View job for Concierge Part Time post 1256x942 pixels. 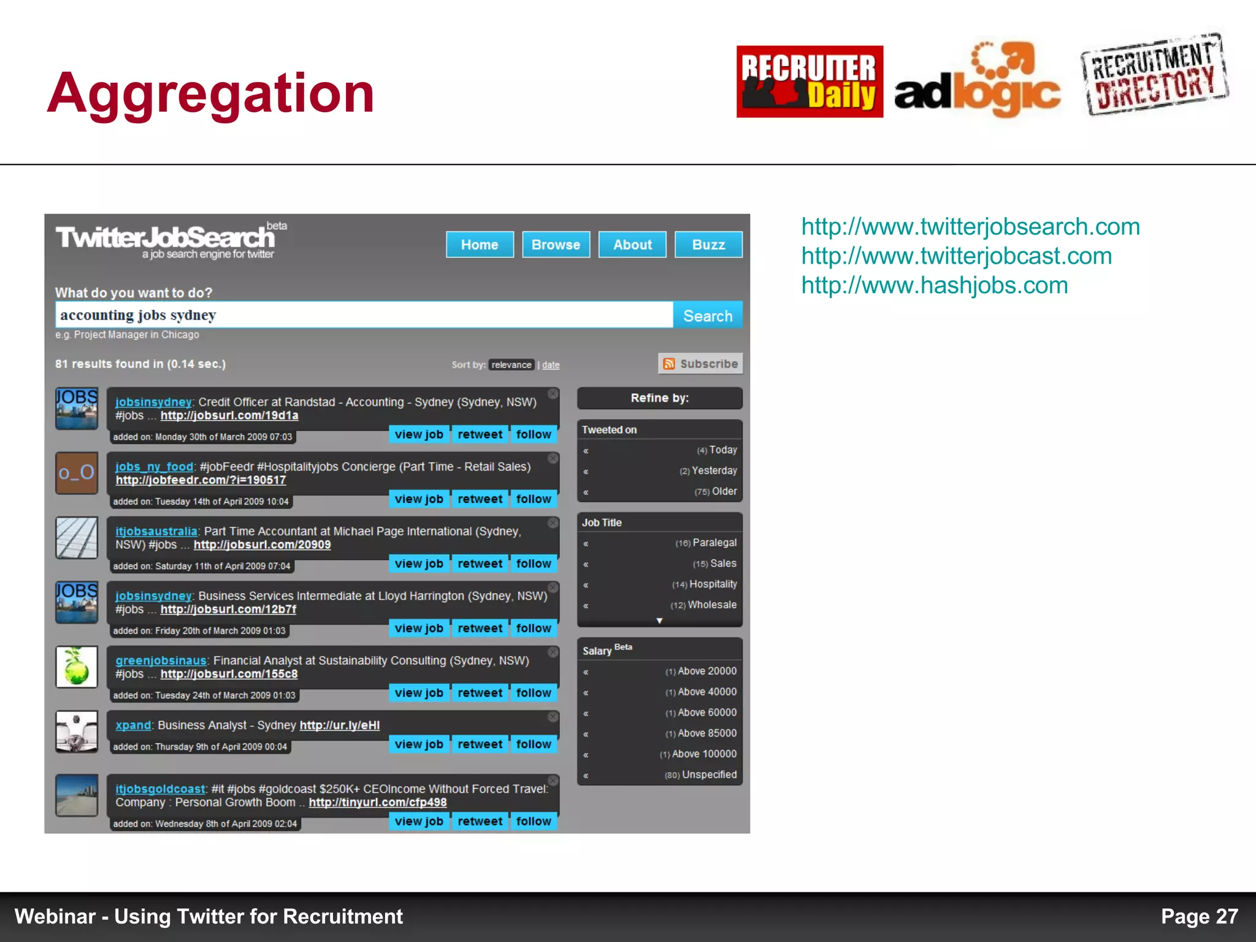419,499
